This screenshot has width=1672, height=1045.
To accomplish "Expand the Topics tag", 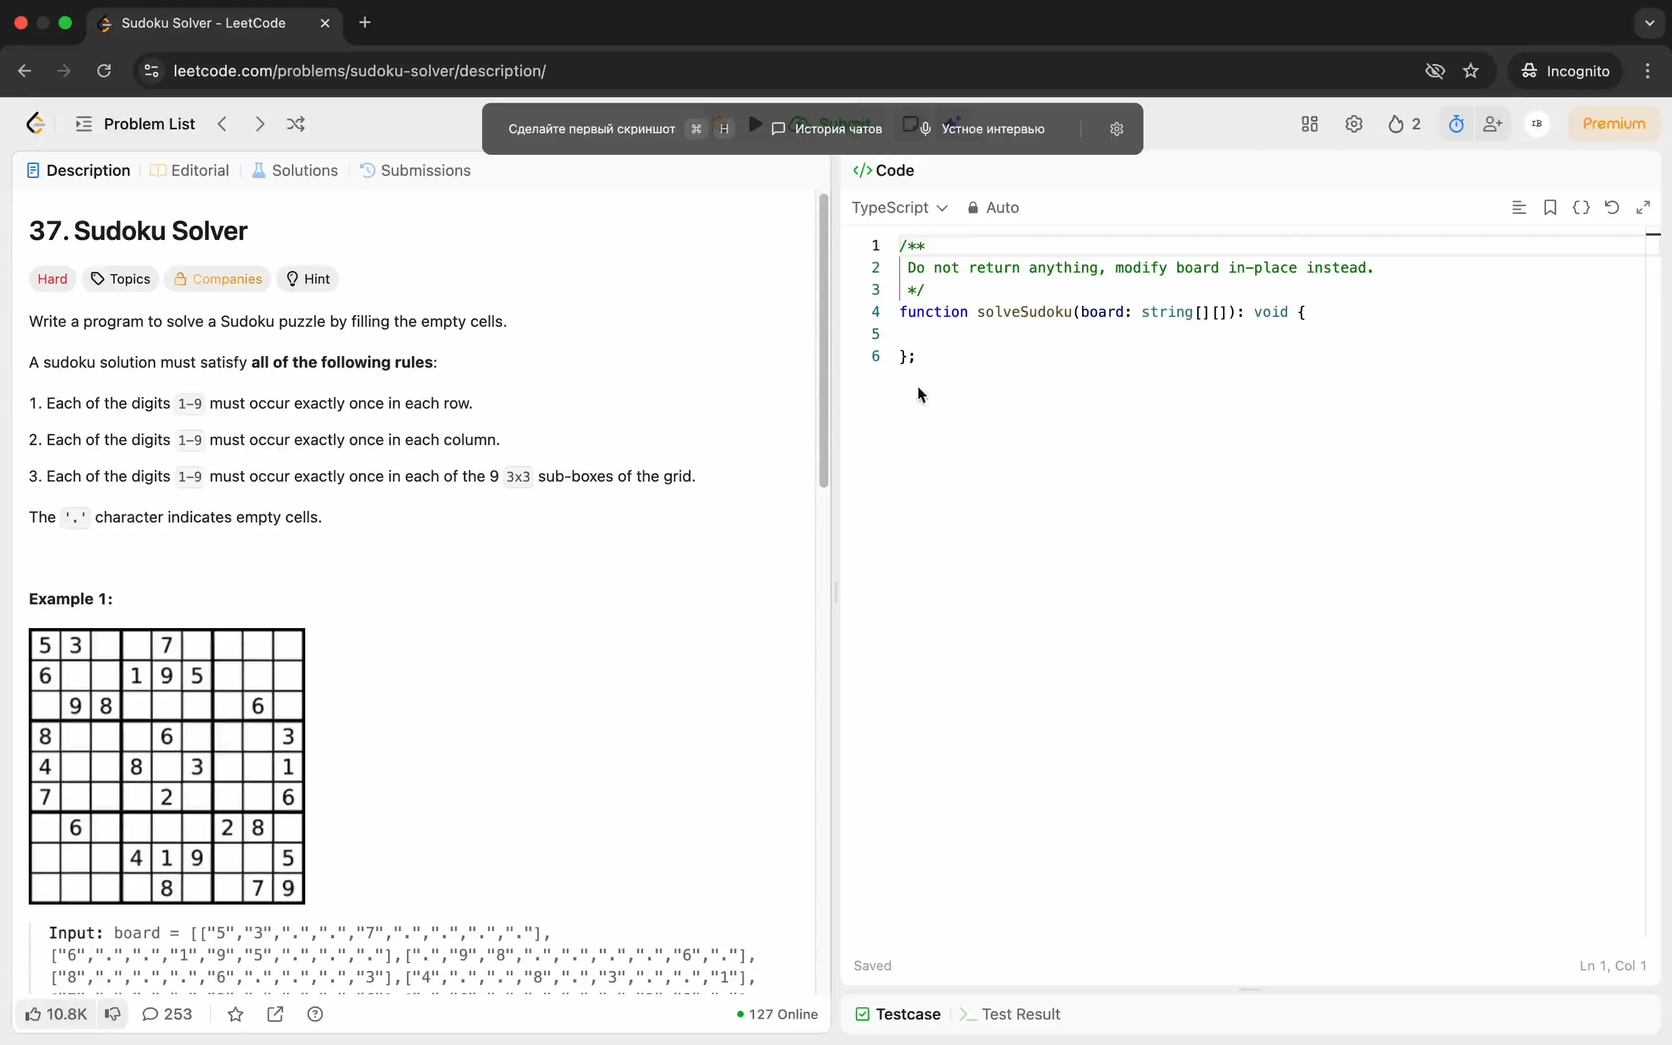I will (x=120, y=279).
